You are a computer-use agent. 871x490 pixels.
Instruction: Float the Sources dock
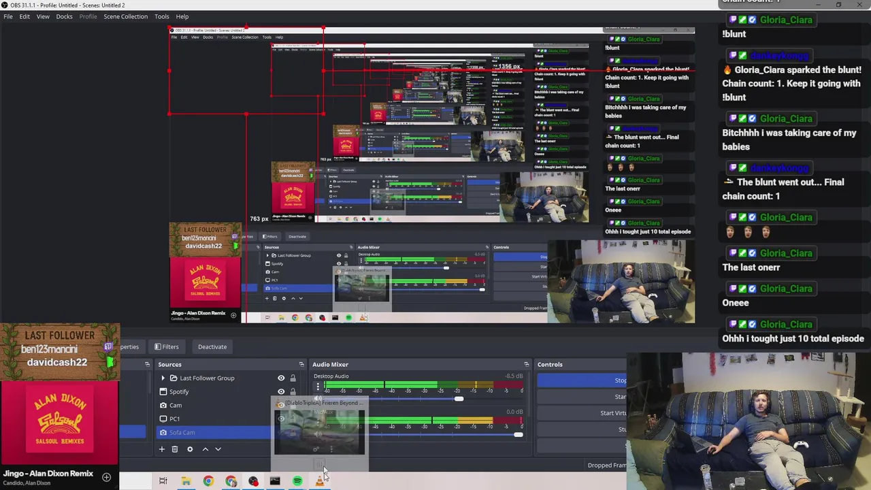click(x=301, y=364)
